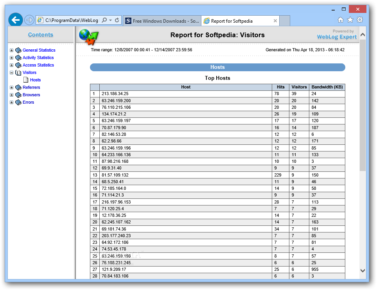Click the Referrers book icon

[x=18, y=88]
